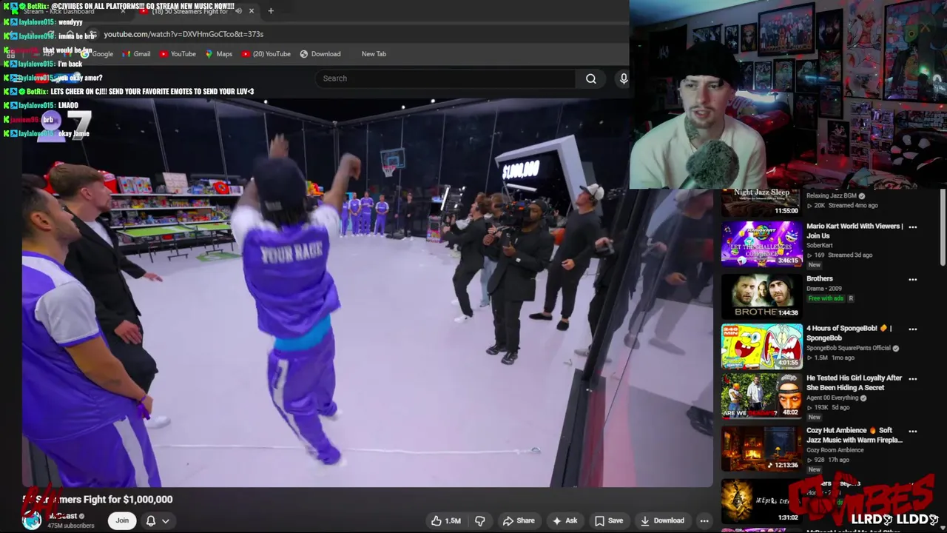Open the Ask AI button
This screenshot has width=947, height=533.
coord(565,520)
